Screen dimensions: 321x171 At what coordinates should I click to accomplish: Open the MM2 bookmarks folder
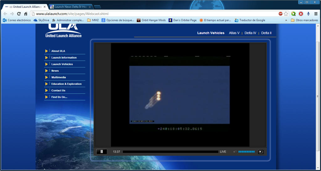pyautogui.click(x=93, y=20)
